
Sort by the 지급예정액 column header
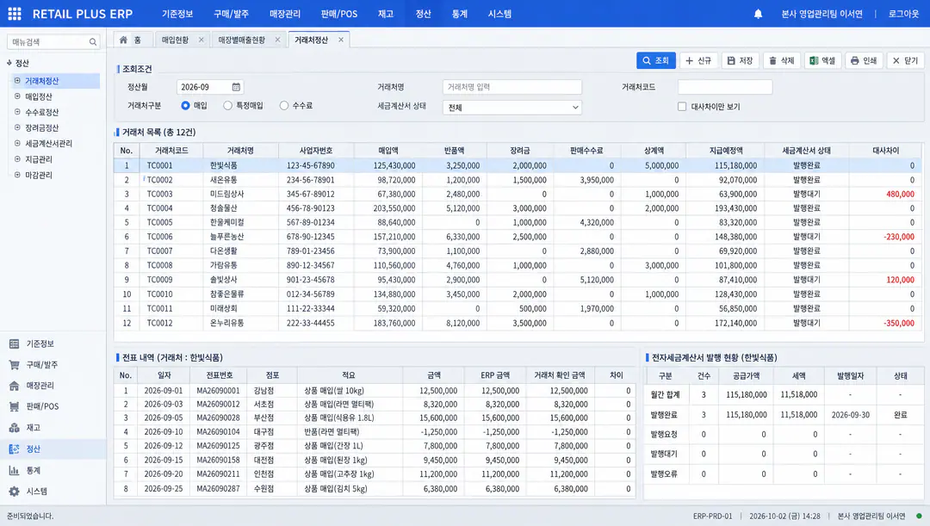[x=725, y=151]
